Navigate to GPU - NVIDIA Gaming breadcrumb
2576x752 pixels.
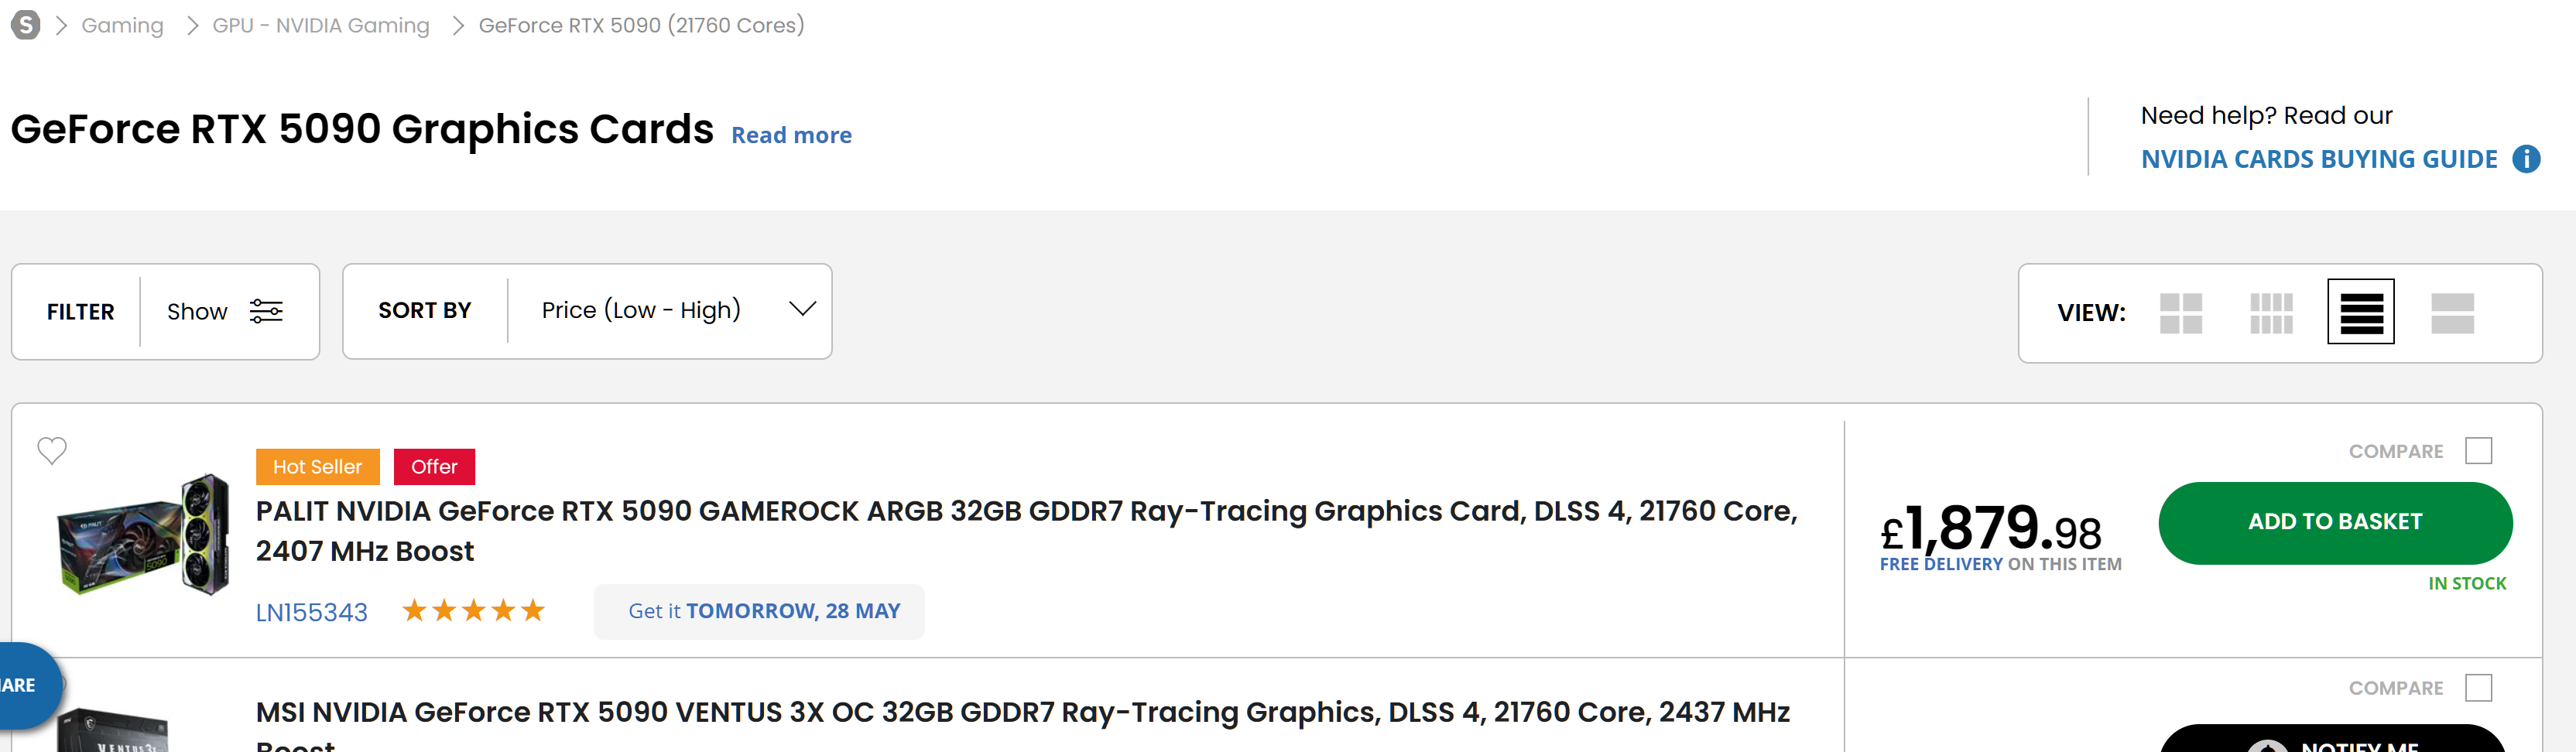320,25
